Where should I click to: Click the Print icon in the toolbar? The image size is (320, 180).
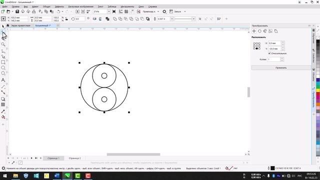(x=34, y=11)
